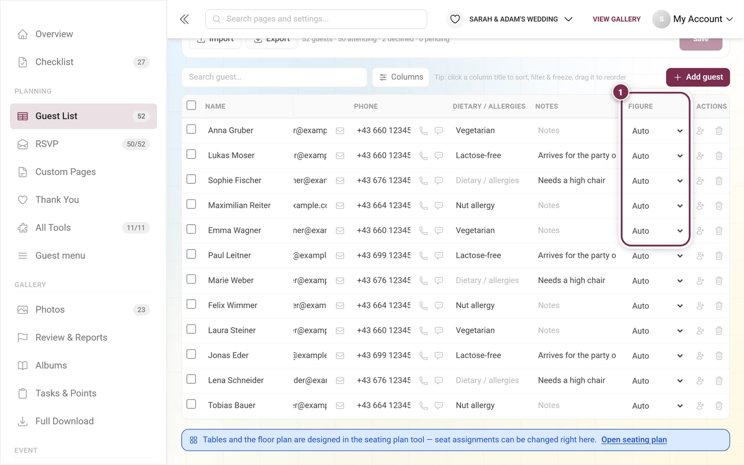Check the box for Tobias Bauer
The height and width of the screenshot is (465, 744).
[191, 404]
